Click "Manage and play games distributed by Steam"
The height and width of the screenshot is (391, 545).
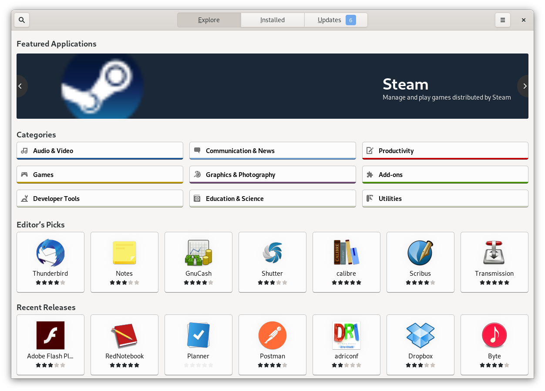(447, 97)
